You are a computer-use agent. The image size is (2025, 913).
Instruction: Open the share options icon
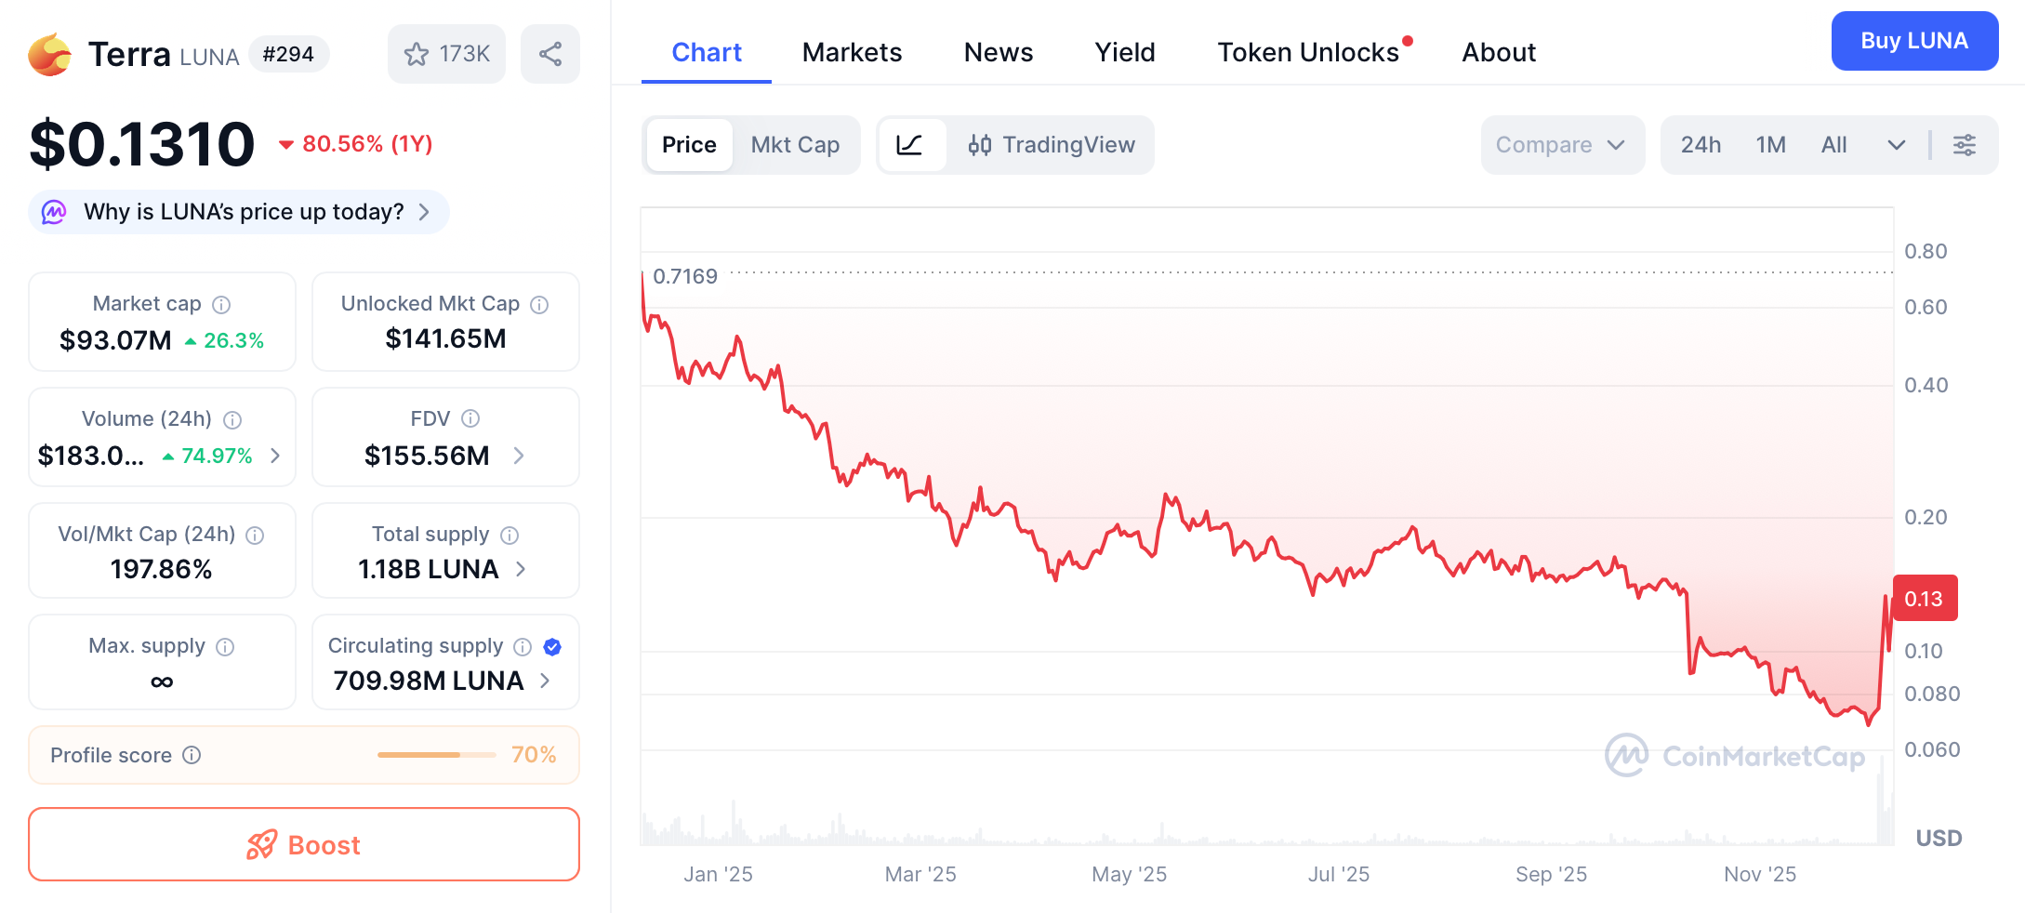pyautogui.click(x=549, y=53)
